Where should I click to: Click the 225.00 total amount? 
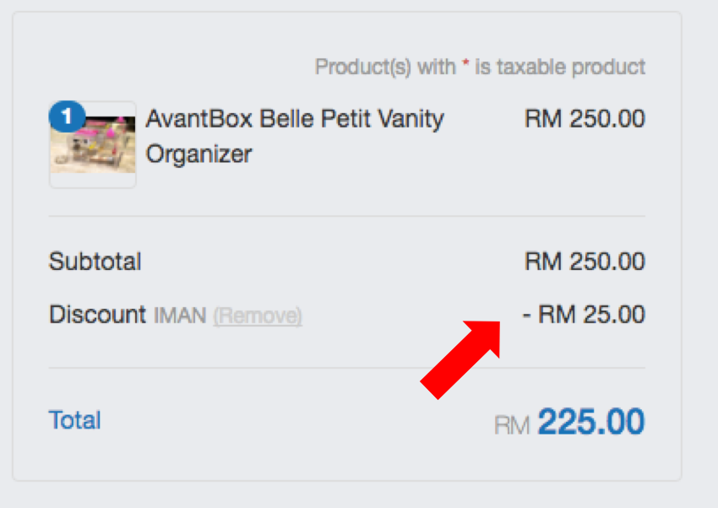coord(590,422)
